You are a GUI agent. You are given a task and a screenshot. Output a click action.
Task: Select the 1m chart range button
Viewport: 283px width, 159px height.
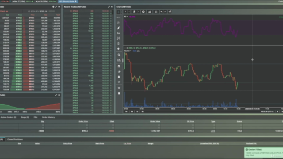126,112
